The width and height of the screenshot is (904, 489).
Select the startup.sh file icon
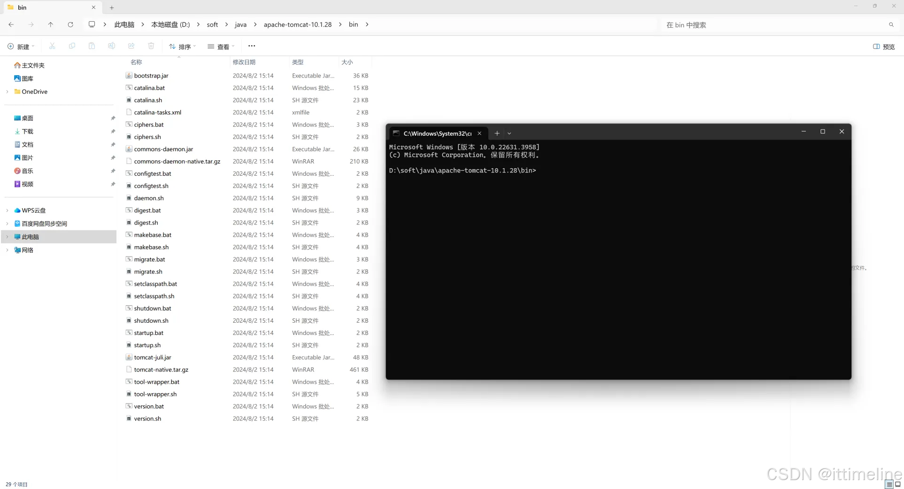129,345
